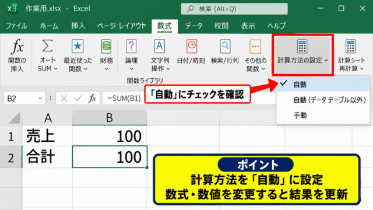This screenshot has height=210, width=373.
Task: Select column A header
Action: [x=48, y=118]
